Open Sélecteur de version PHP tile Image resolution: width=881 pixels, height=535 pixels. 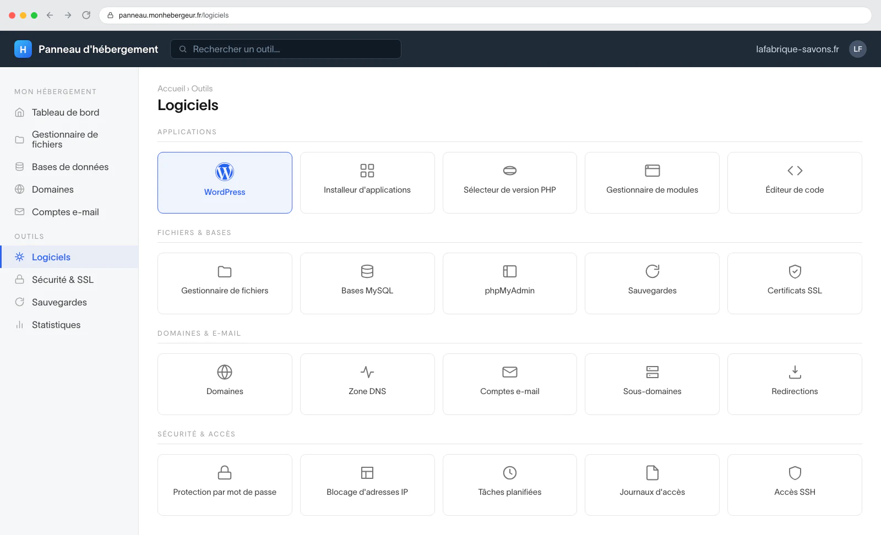point(510,183)
